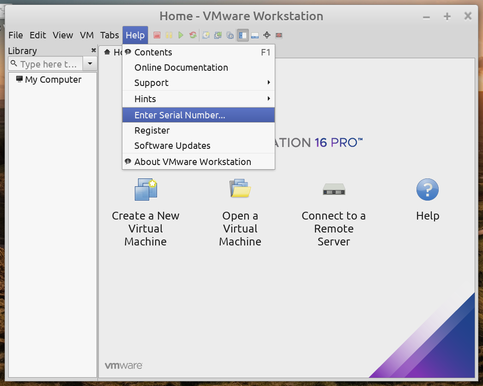
Task: Select Enter Serial Number... menu entry
Action: [199, 115]
